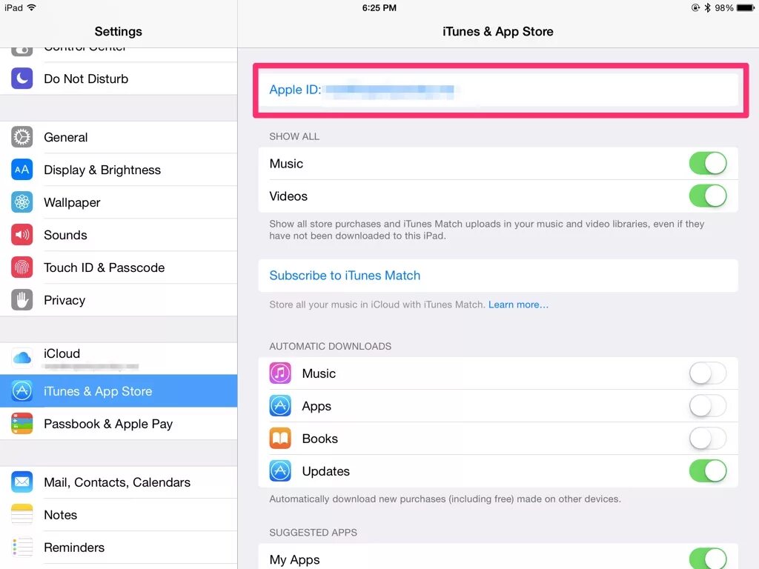
Task: Open Passbook & Apple Pay settings
Action: coord(119,423)
